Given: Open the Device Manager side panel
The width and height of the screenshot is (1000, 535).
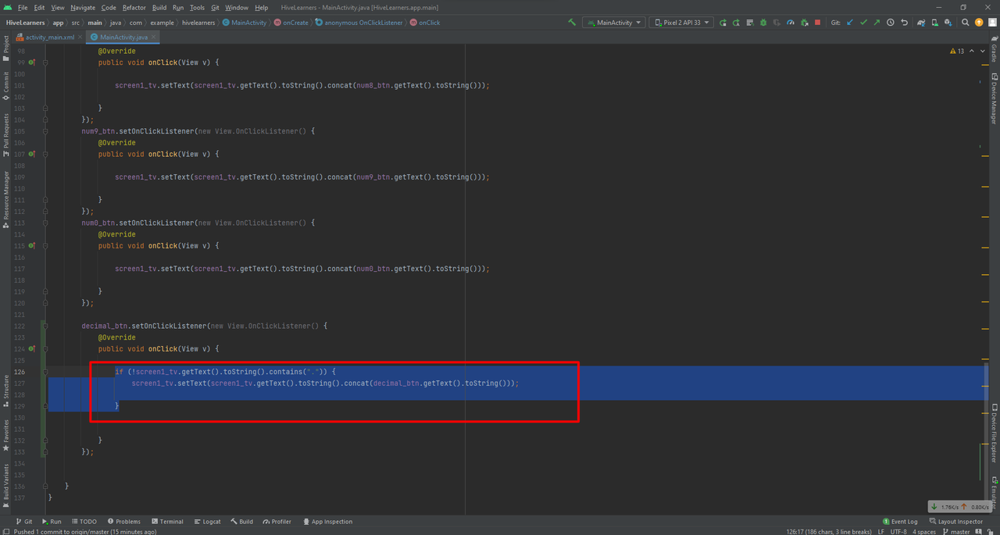Looking at the screenshot, I should [x=994, y=99].
